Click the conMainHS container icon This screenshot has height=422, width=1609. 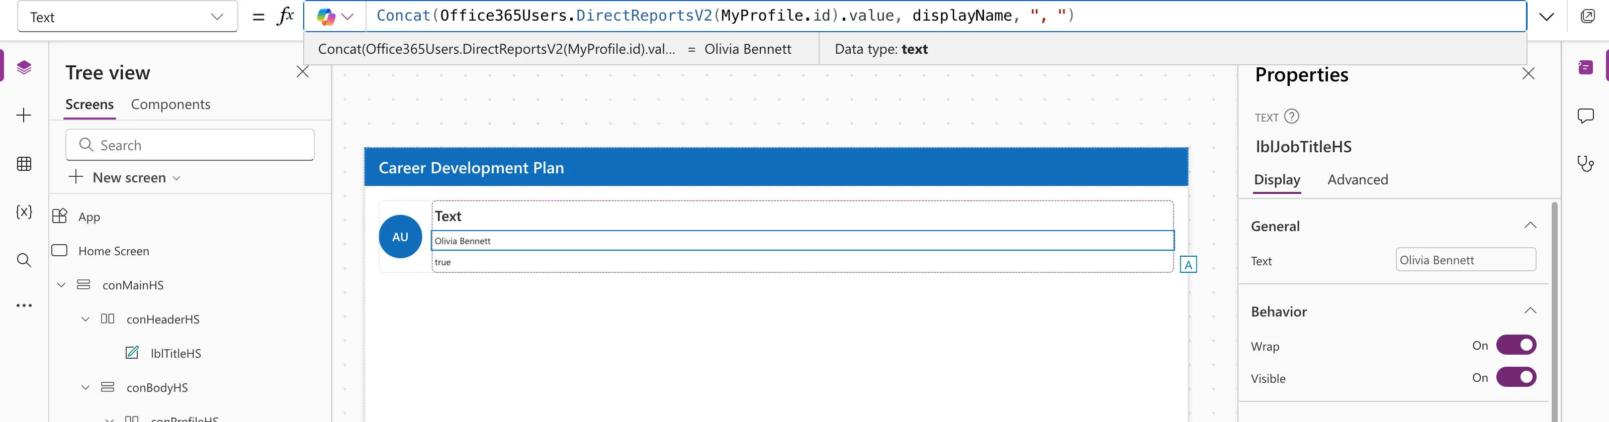[83, 285]
